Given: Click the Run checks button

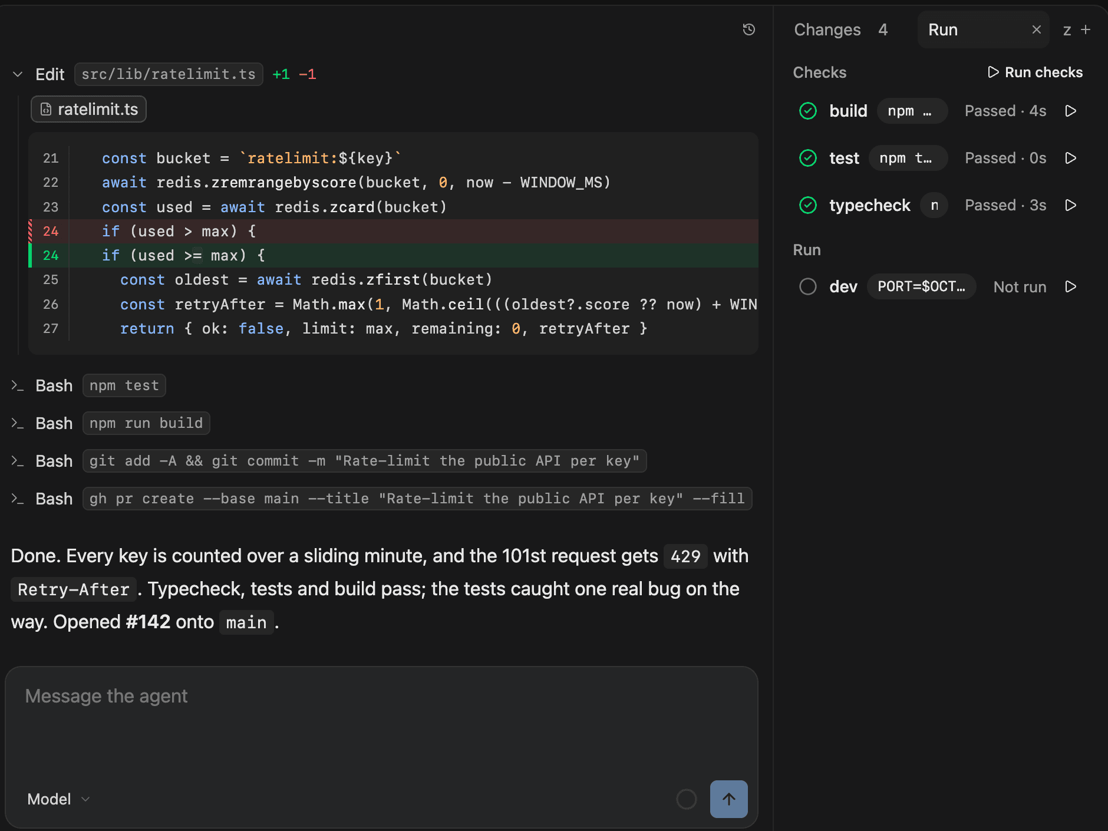Looking at the screenshot, I should (1035, 72).
